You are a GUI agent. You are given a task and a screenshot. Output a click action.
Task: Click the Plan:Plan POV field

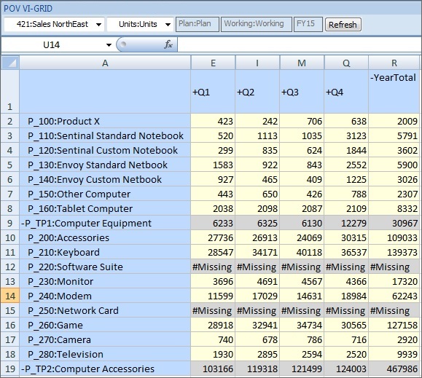pyautogui.click(x=198, y=24)
